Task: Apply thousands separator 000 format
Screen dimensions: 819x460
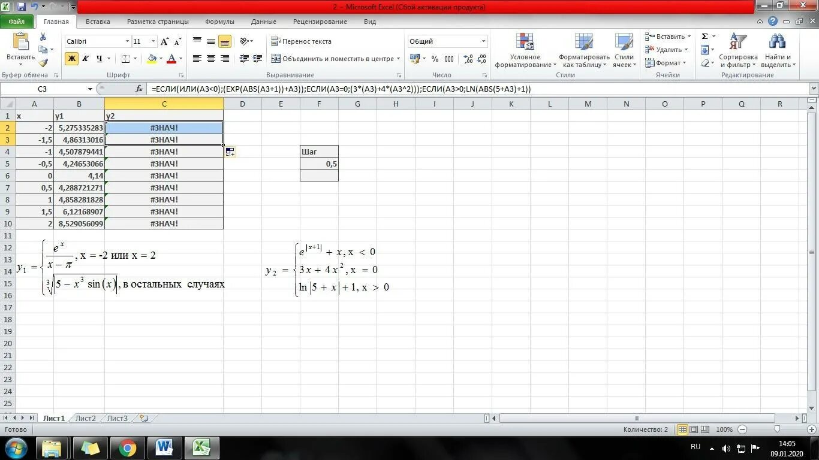Action: click(x=449, y=59)
